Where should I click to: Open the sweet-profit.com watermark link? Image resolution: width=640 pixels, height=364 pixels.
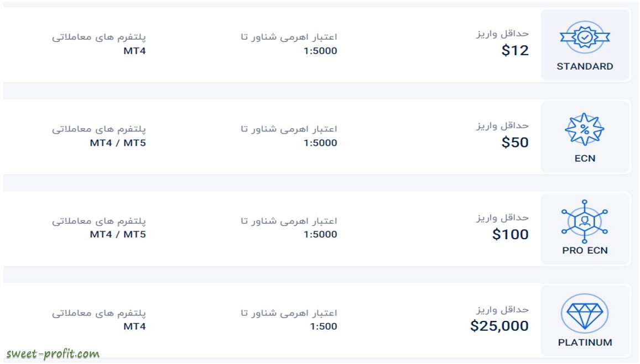click(x=53, y=354)
